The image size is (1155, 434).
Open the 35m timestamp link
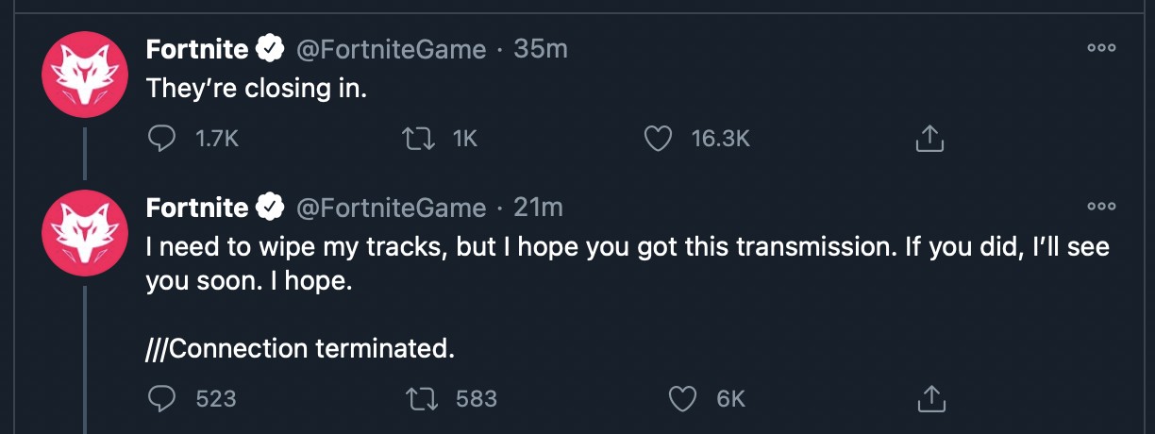click(x=541, y=49)
